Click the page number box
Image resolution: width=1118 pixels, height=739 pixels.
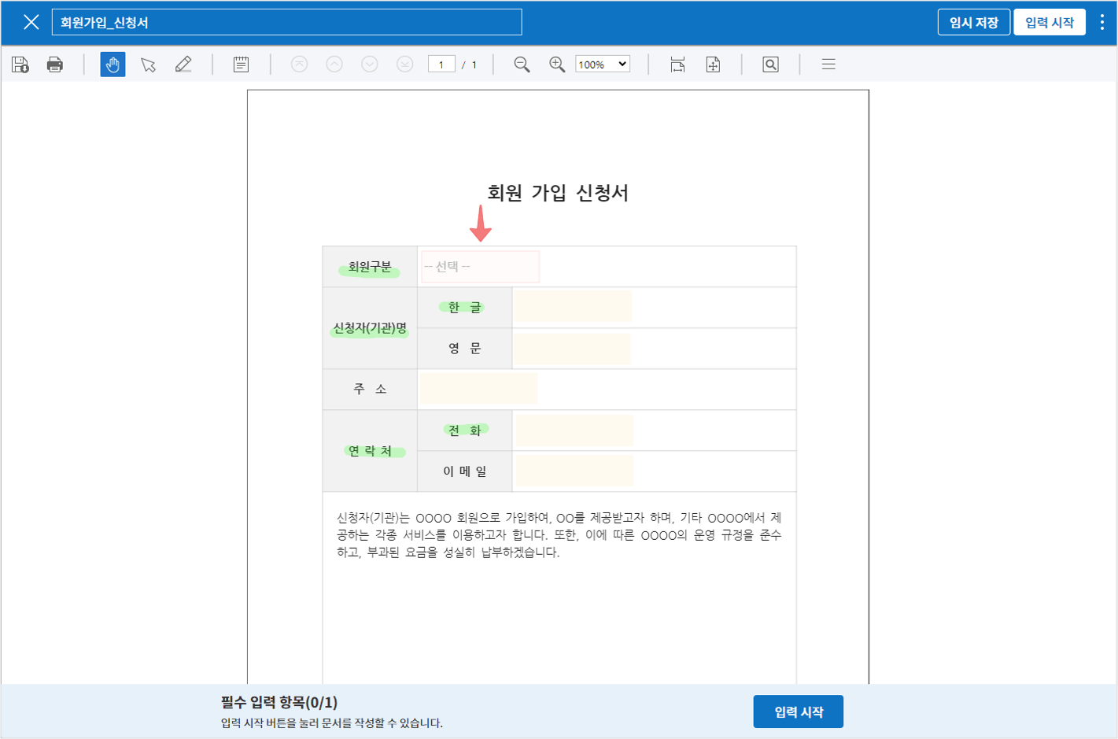click(441, 65)
